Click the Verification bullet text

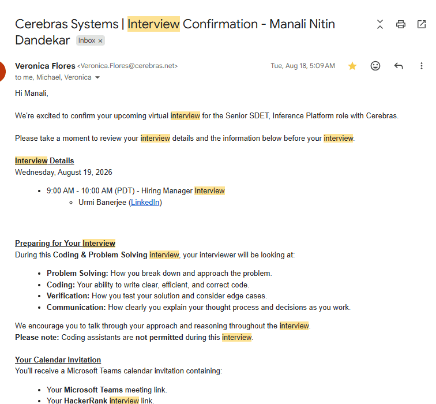tap(157, 295)
